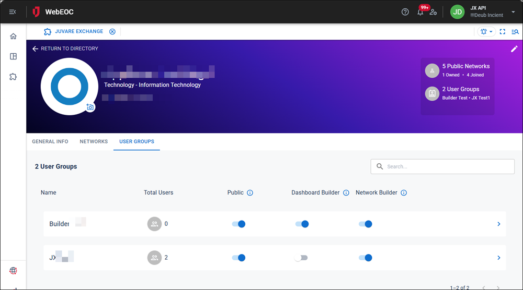Click the Name column header
523x290 pixels.
(x=48, y=192)
